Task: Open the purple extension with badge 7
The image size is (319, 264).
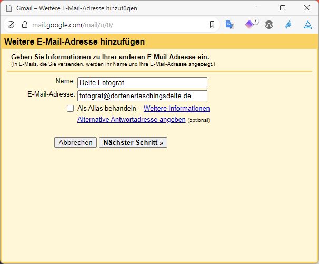Action: (250, 25)
